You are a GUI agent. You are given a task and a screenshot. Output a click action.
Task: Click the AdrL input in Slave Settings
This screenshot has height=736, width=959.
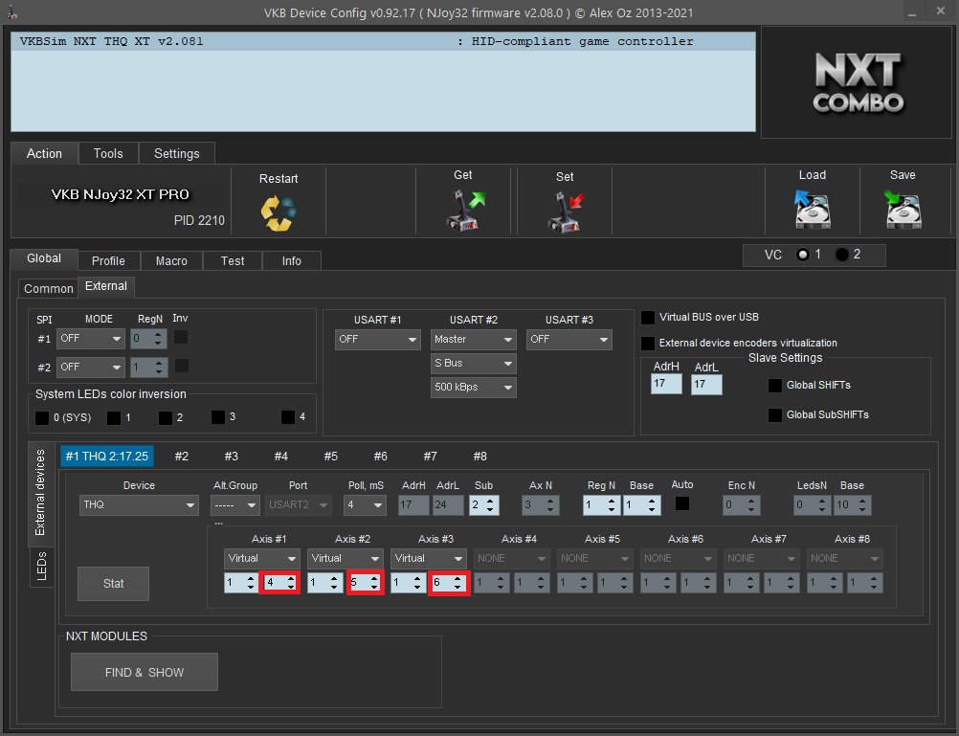click(x=706, y=384)
